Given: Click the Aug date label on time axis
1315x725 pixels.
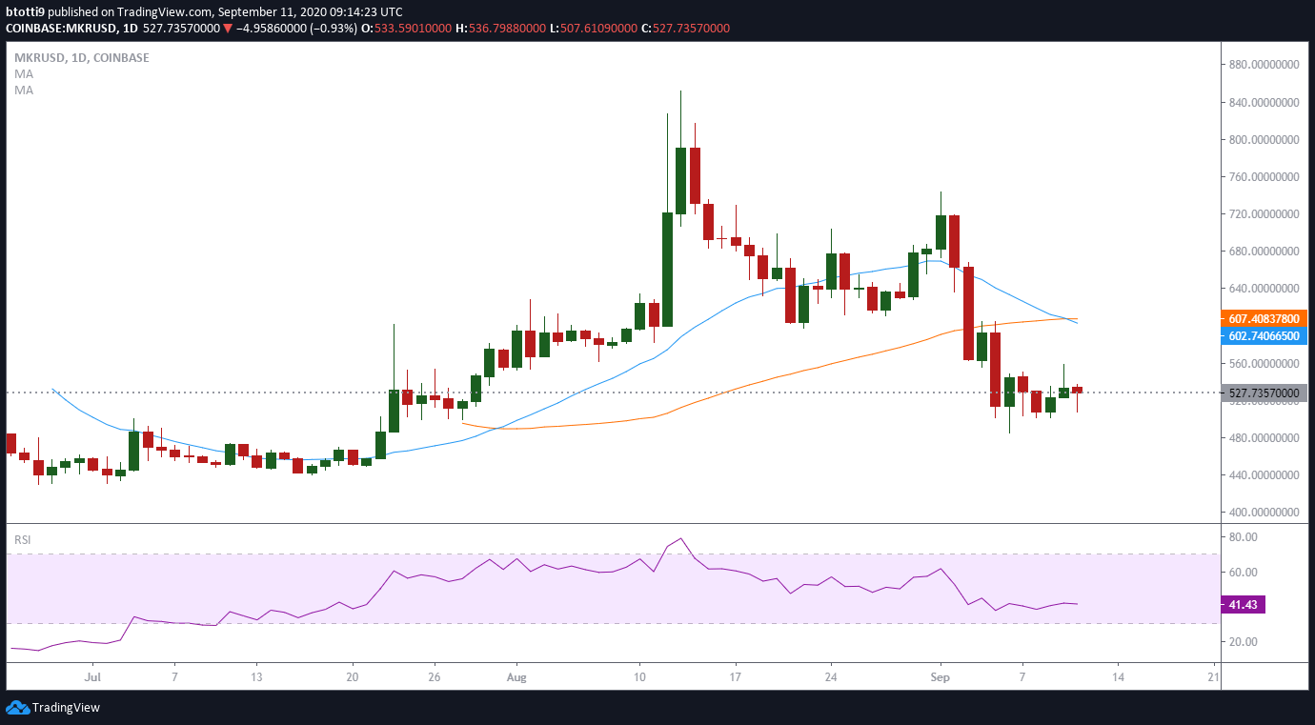Looking at the screenshot, I should 517,676.
